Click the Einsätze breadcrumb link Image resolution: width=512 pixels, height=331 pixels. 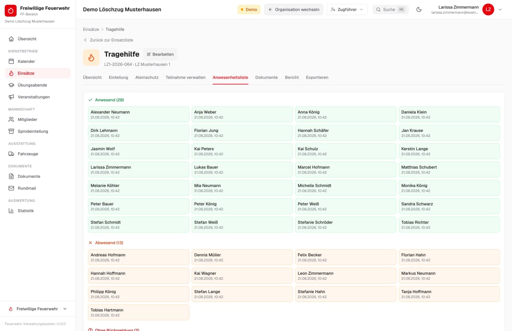tap(91, 29)
